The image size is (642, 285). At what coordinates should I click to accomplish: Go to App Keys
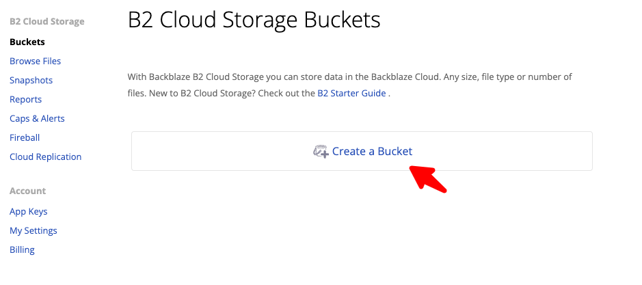tap(28, 211)
